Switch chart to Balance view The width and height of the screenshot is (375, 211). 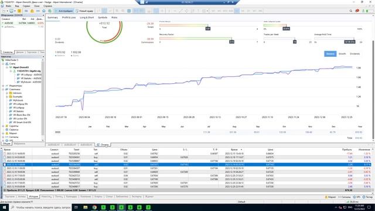[330, 54]
